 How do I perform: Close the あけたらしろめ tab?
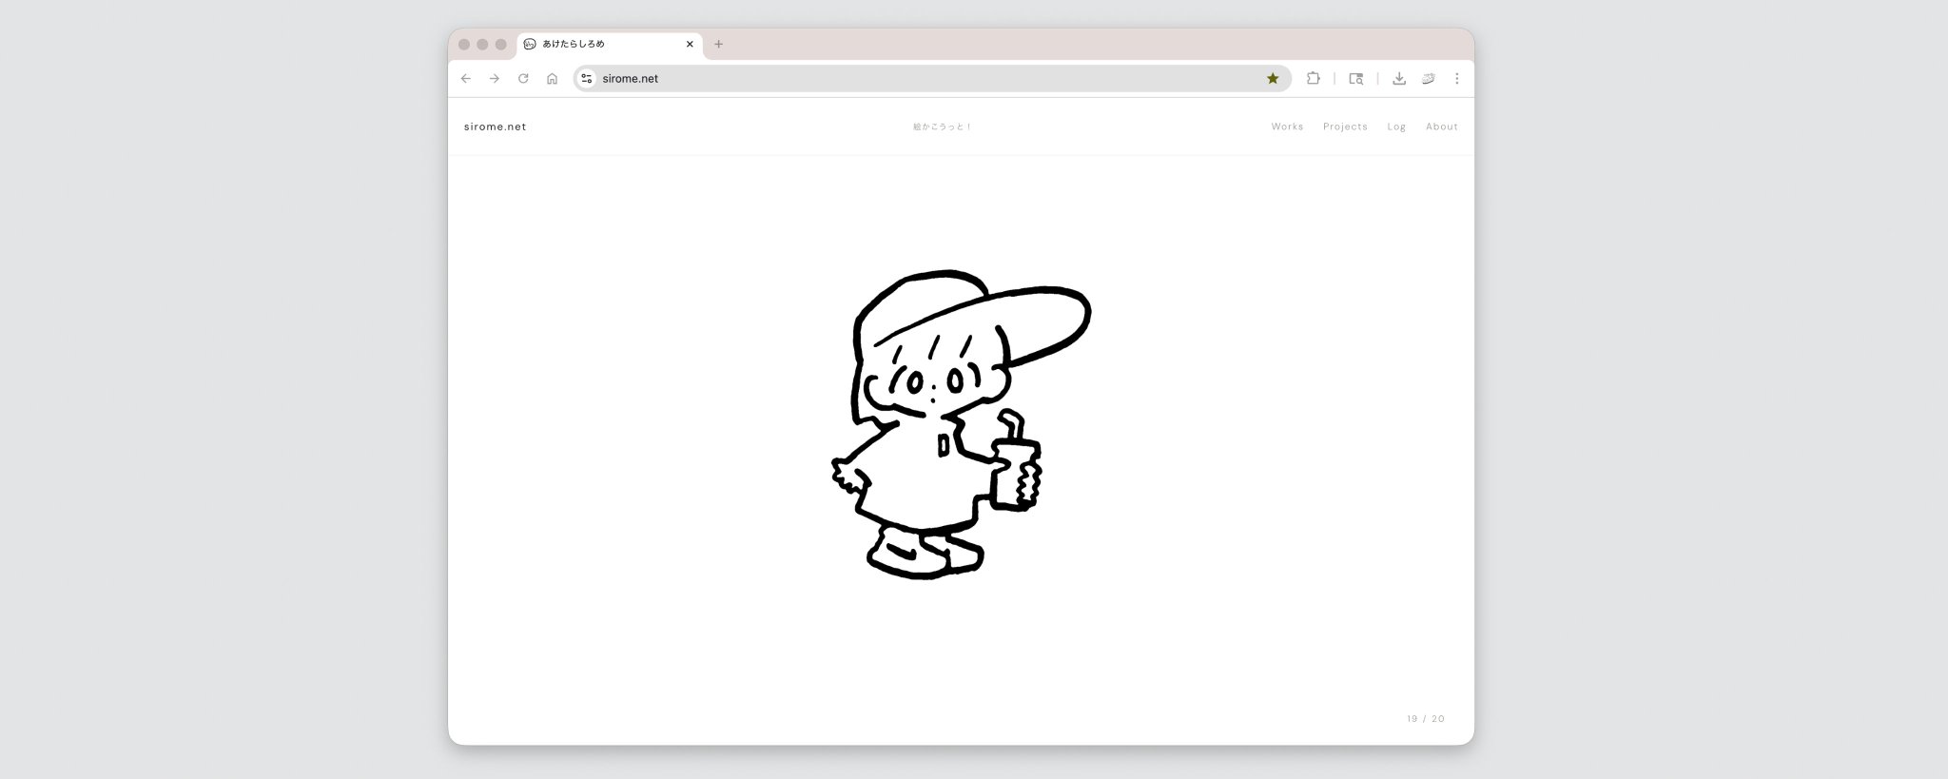pos(690,44)
